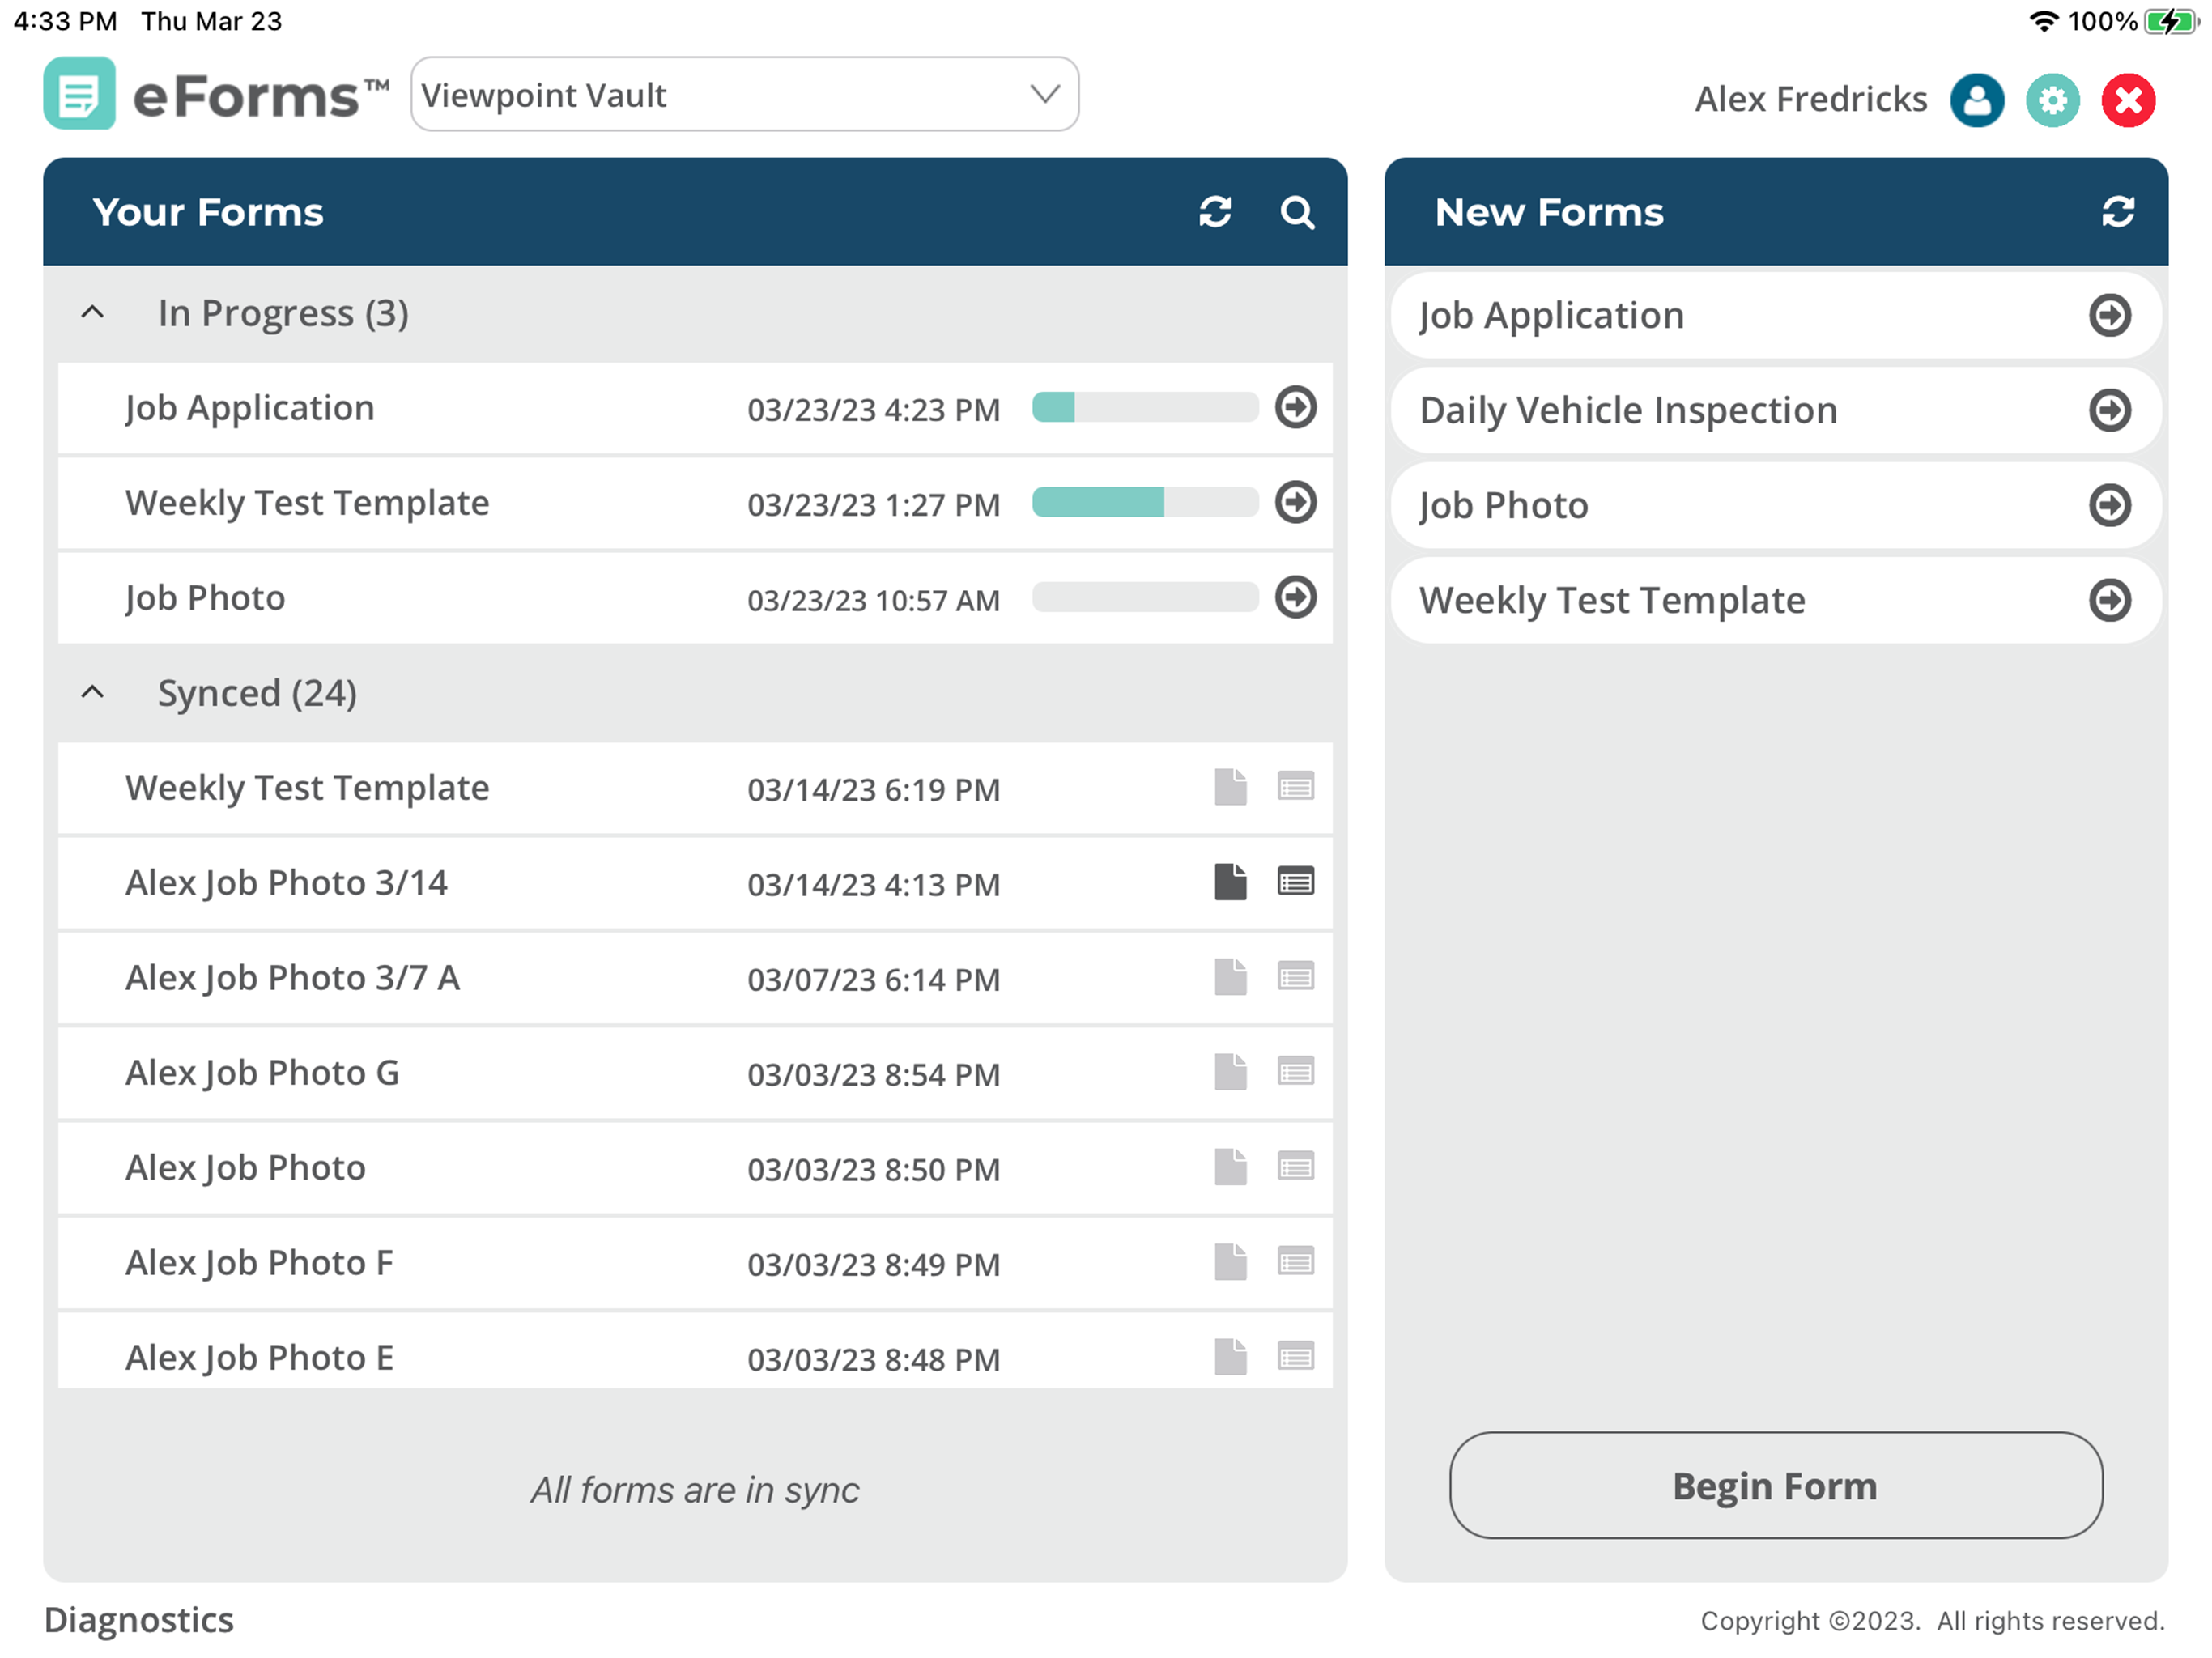2212x1658 pixels.
Task: View document for Alex Job Photo 3/14
Action: click(x=1231, y=882)
